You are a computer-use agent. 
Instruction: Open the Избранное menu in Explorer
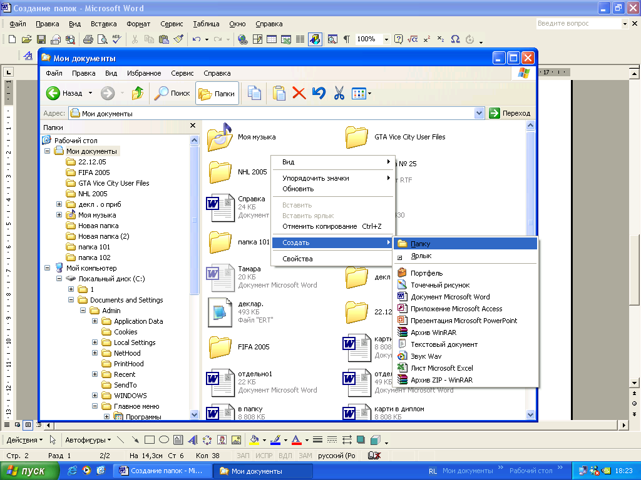tap(144, 74)
